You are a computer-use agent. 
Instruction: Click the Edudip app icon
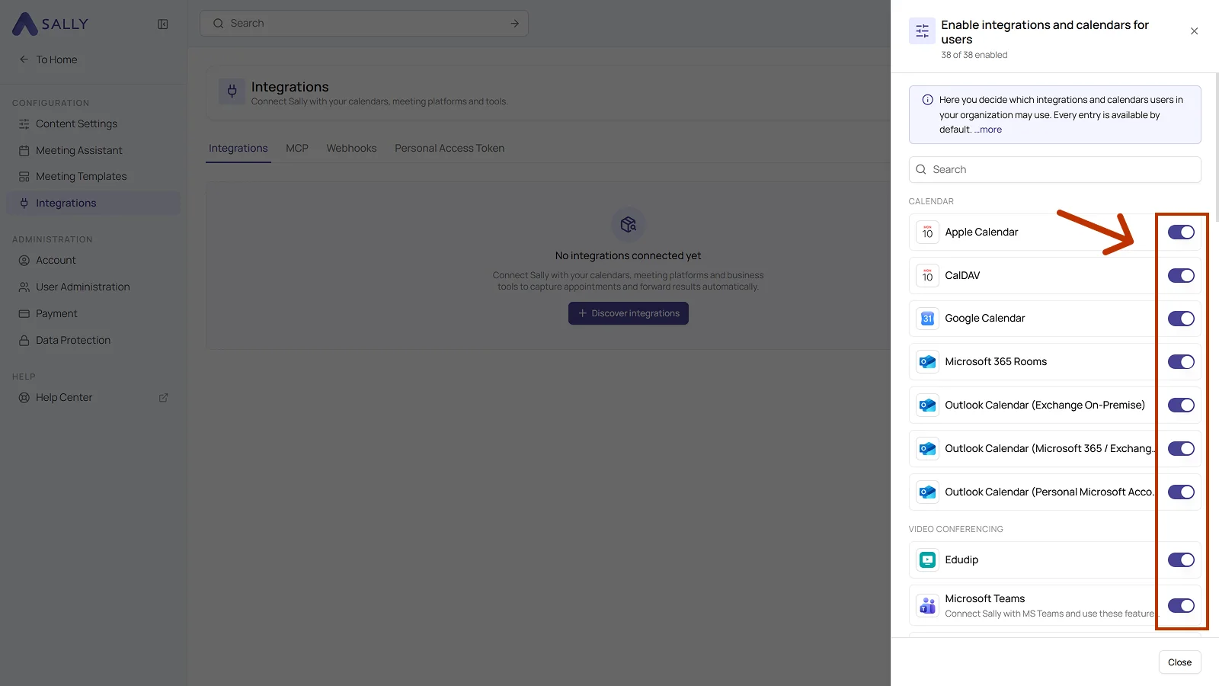coord(927,559)
